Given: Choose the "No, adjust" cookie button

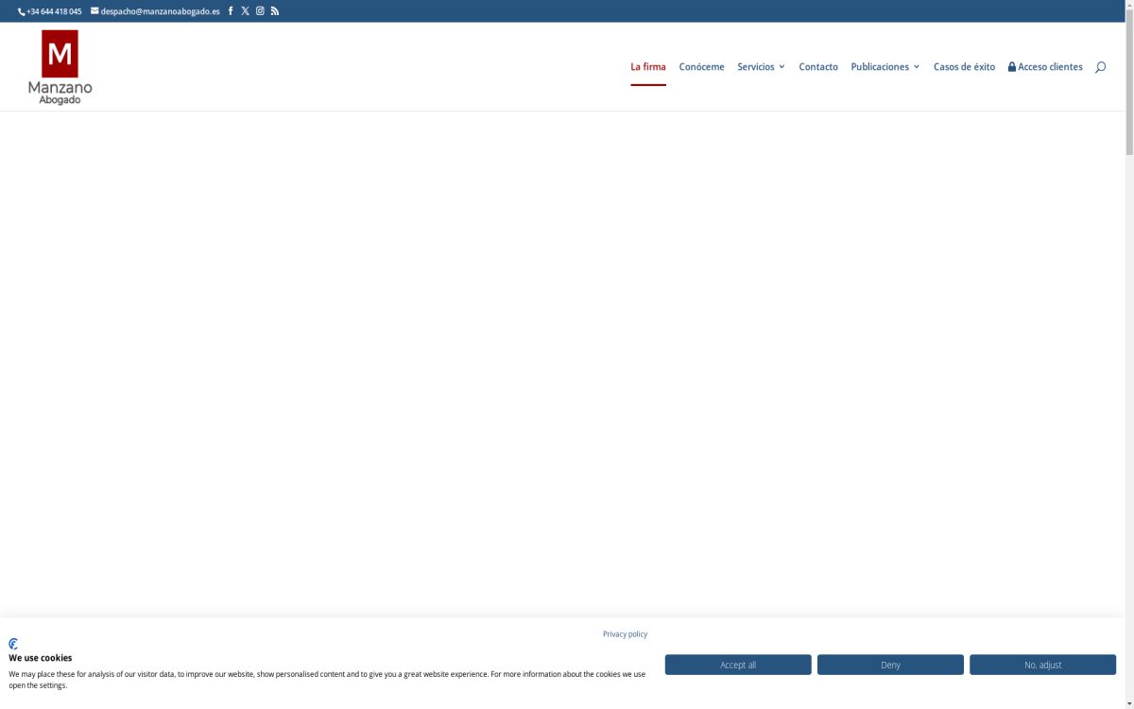Looking at the screenshot, I should tap(1042, 665).
